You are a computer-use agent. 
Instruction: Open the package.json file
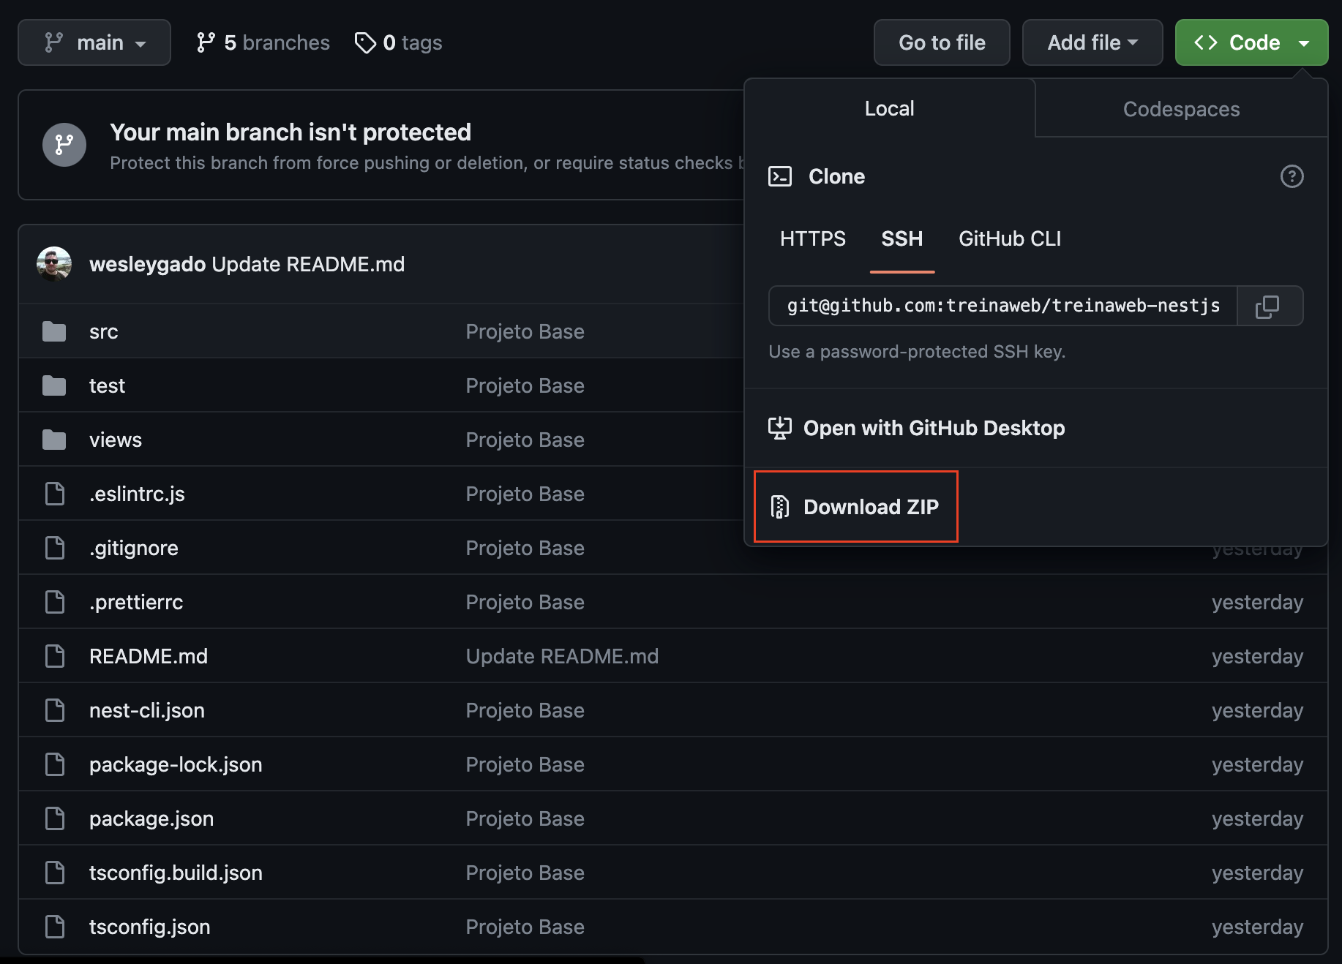point(151,818)
